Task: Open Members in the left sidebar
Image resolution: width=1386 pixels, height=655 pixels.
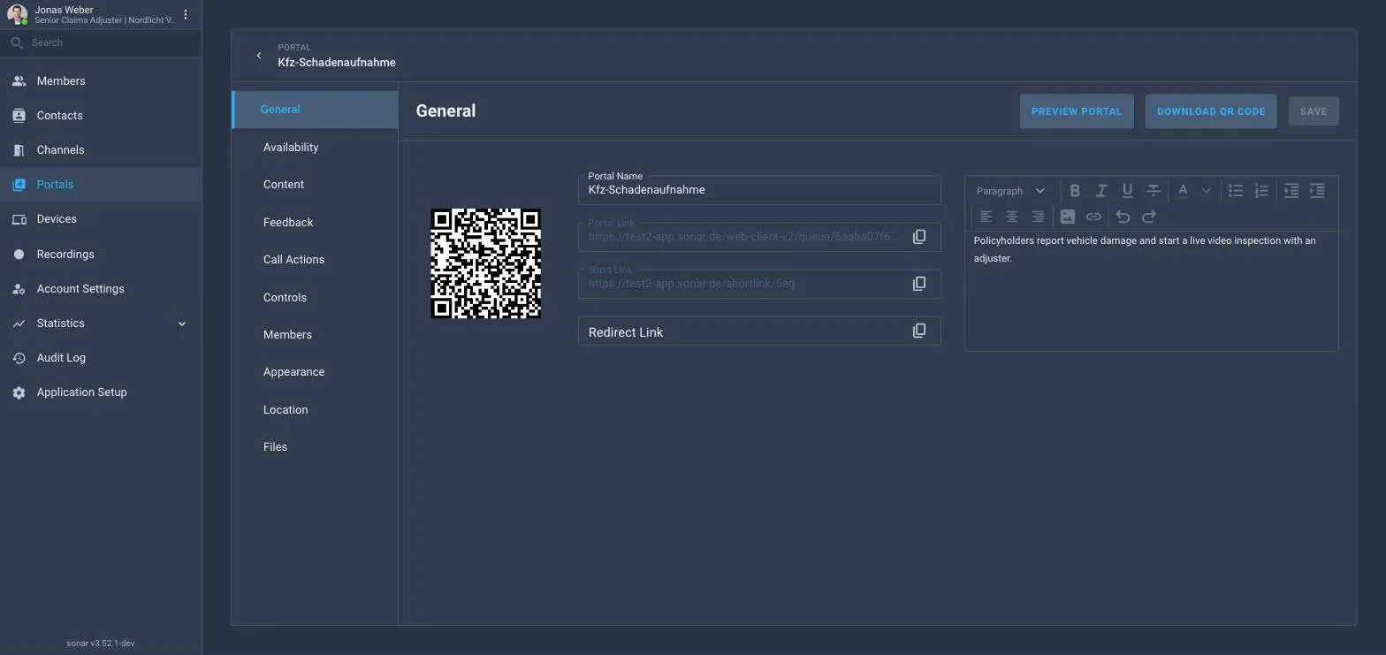Action: click(x=101, y=81)
